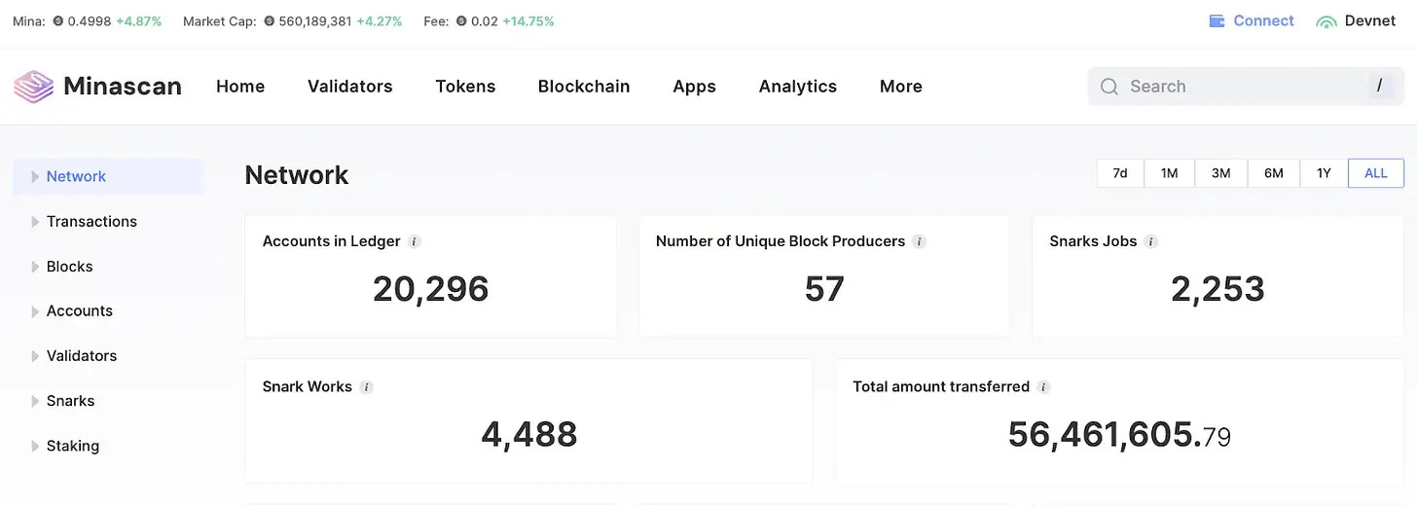The height and width of the screenshot is (507, 1417).
Task: Click the Market Cap +4.27% change
Action: pos(380,21)
